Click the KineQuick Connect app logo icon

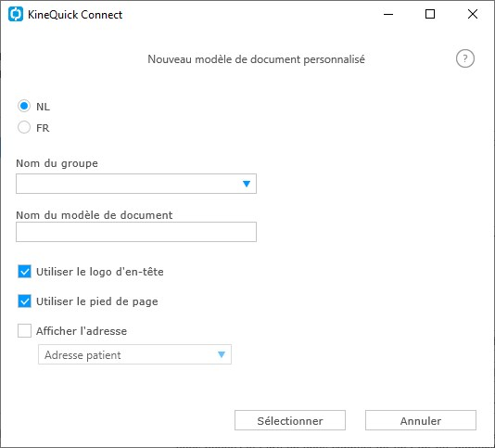pyautogui.click(x=16, y=14)
